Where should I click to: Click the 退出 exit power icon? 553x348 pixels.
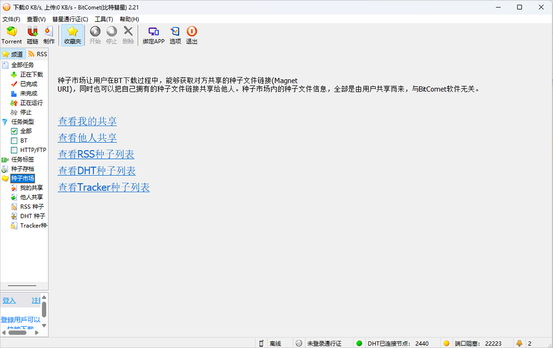coord(192,35)
